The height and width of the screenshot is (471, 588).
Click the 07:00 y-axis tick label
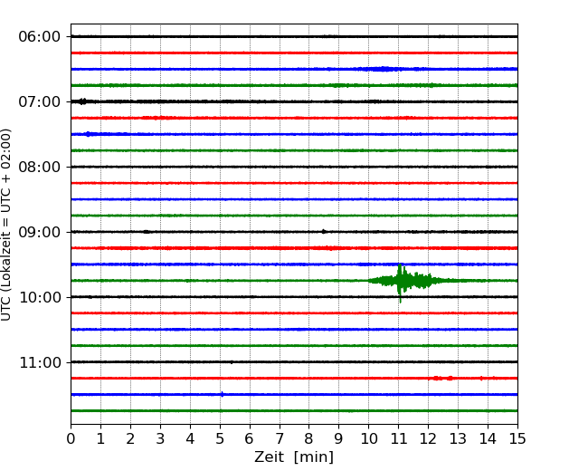[40, 101]
